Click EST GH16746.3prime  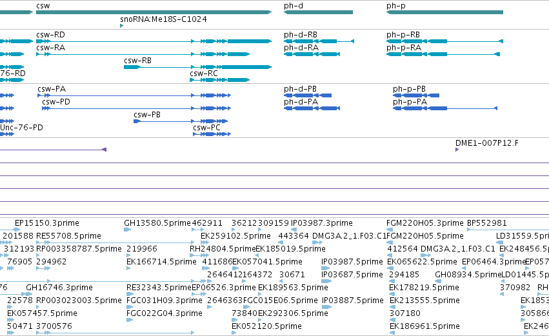[59, 288]
